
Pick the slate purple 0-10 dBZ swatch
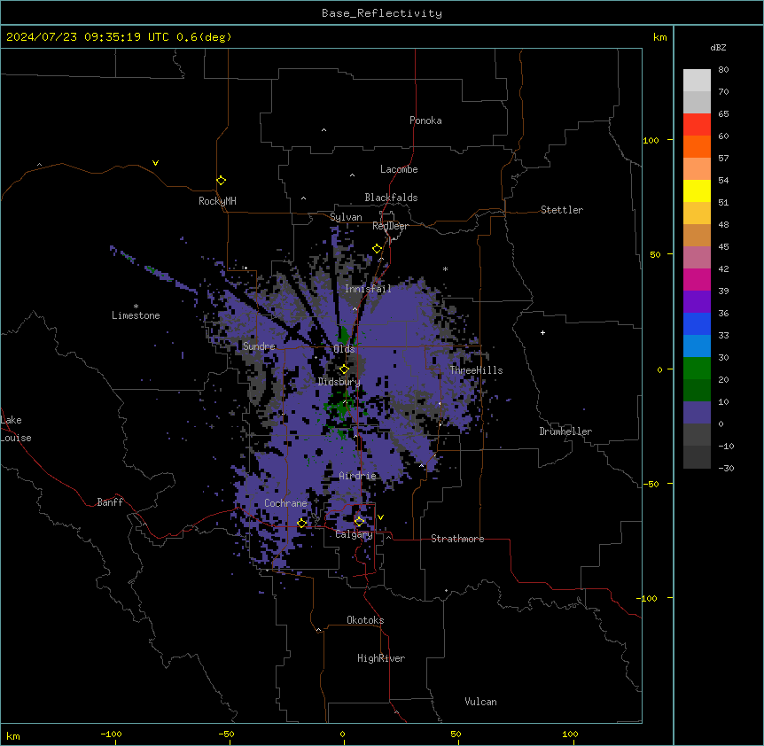(x=697, y=413)
